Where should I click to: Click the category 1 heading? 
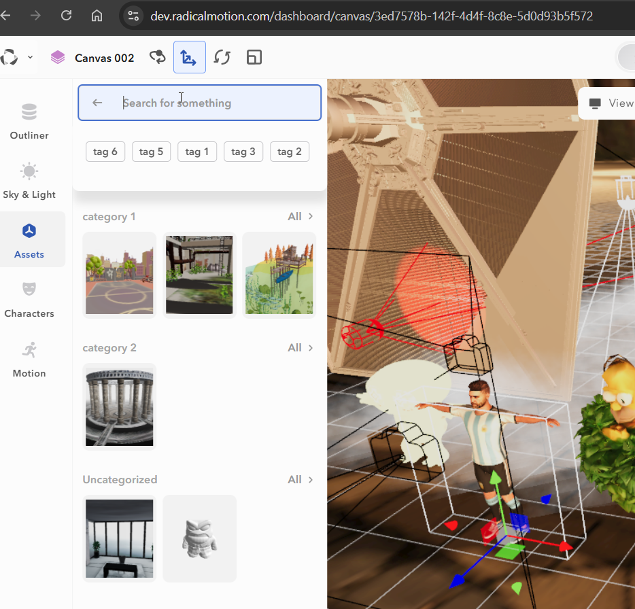(x=109, y=217)
